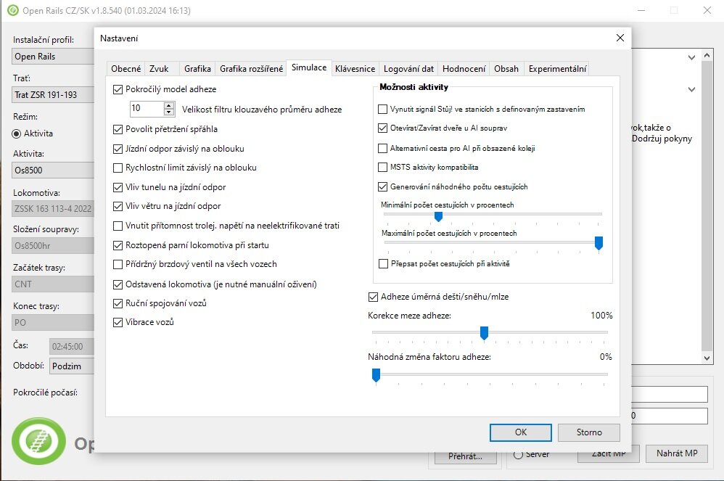
Task: Open the Instalační profil dropdown
Action: (53, 57)
